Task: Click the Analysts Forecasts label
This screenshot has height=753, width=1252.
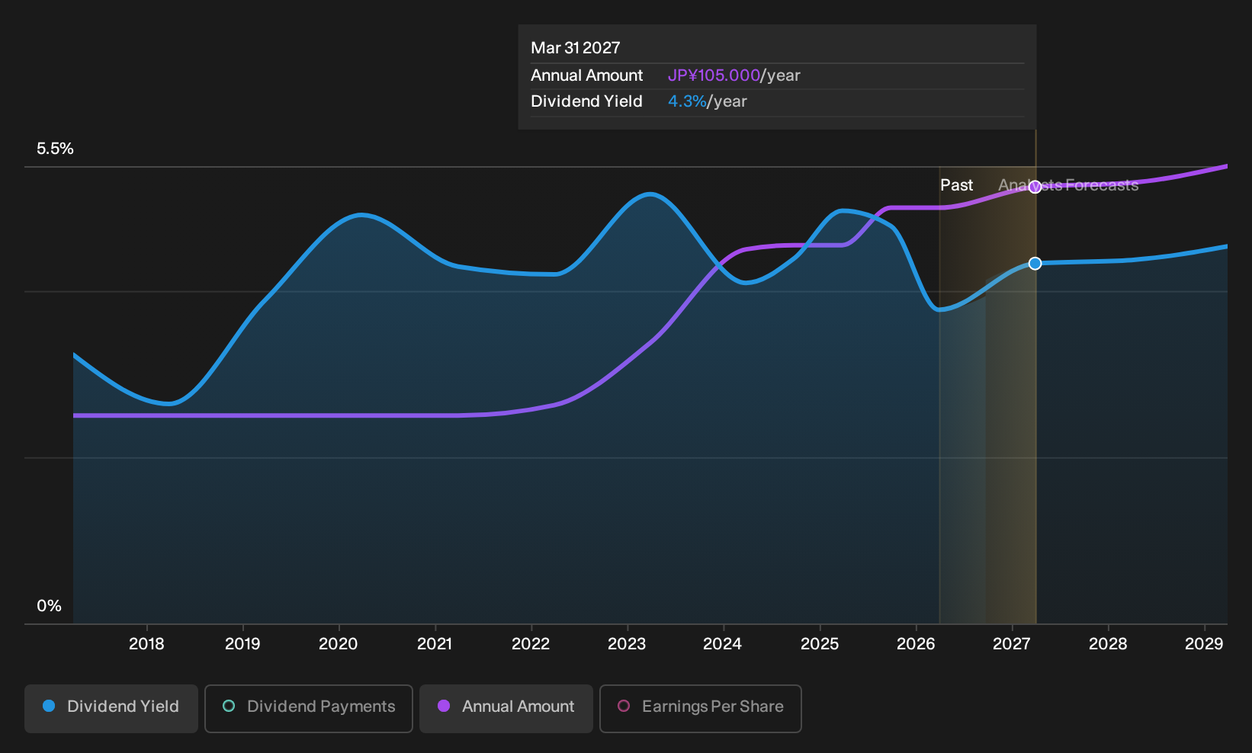Action: pos(1068,185)
